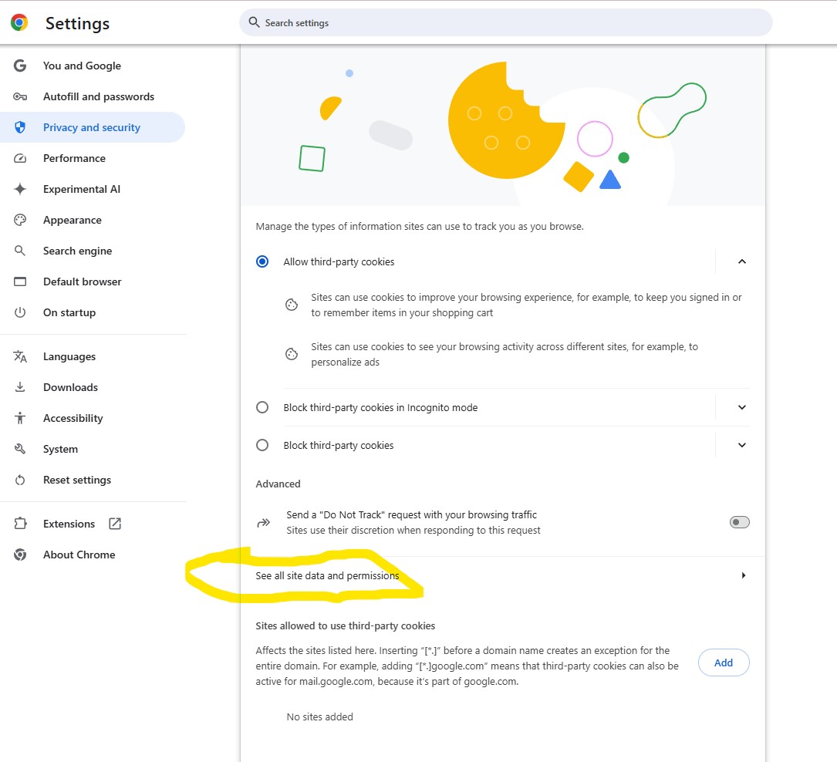The width and height of the screenshot is (837, 762).
Task: Click the key icon for Autofill
Action: [x=20, y=96]
